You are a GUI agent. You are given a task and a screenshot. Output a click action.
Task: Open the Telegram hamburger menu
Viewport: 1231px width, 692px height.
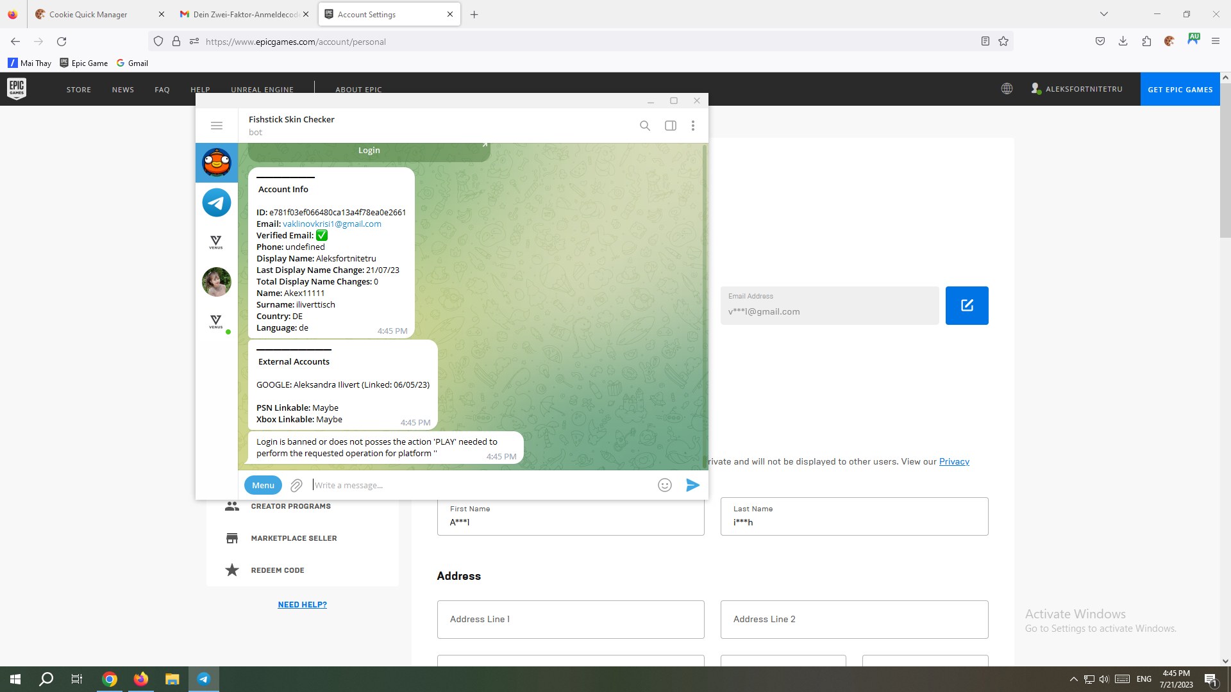pos(217,126)
